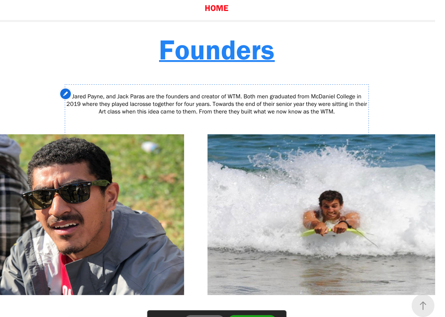The height and width of the screenshot is (317, 445).
Task: Click the green bodyboard in right photo
Action: coord(332,232)
